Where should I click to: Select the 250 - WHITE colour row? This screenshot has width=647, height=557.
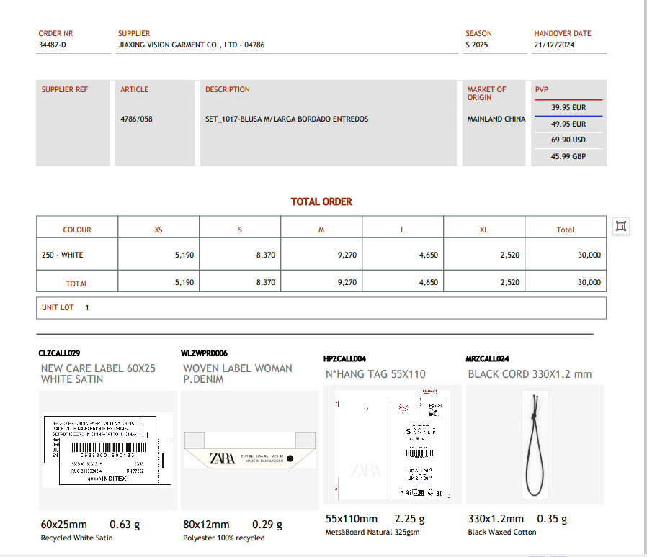(x=63, y=255)
